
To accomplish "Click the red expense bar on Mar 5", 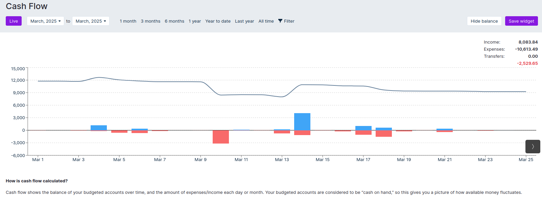I will pos(119,131).
